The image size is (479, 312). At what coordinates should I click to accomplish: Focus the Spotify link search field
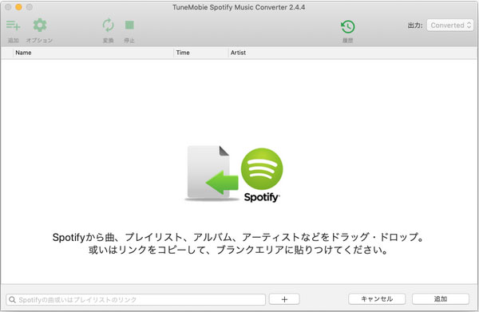pos(136,299)
